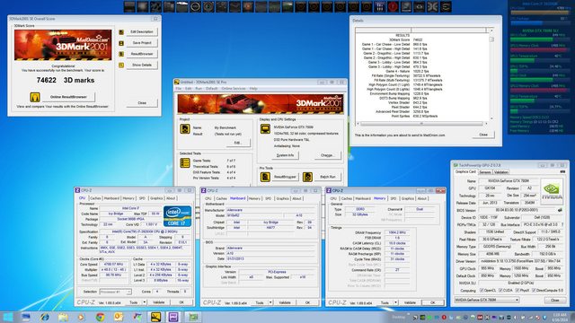
Task: Click the Selected Tests checklist icon
Action: tap(185, 163)
